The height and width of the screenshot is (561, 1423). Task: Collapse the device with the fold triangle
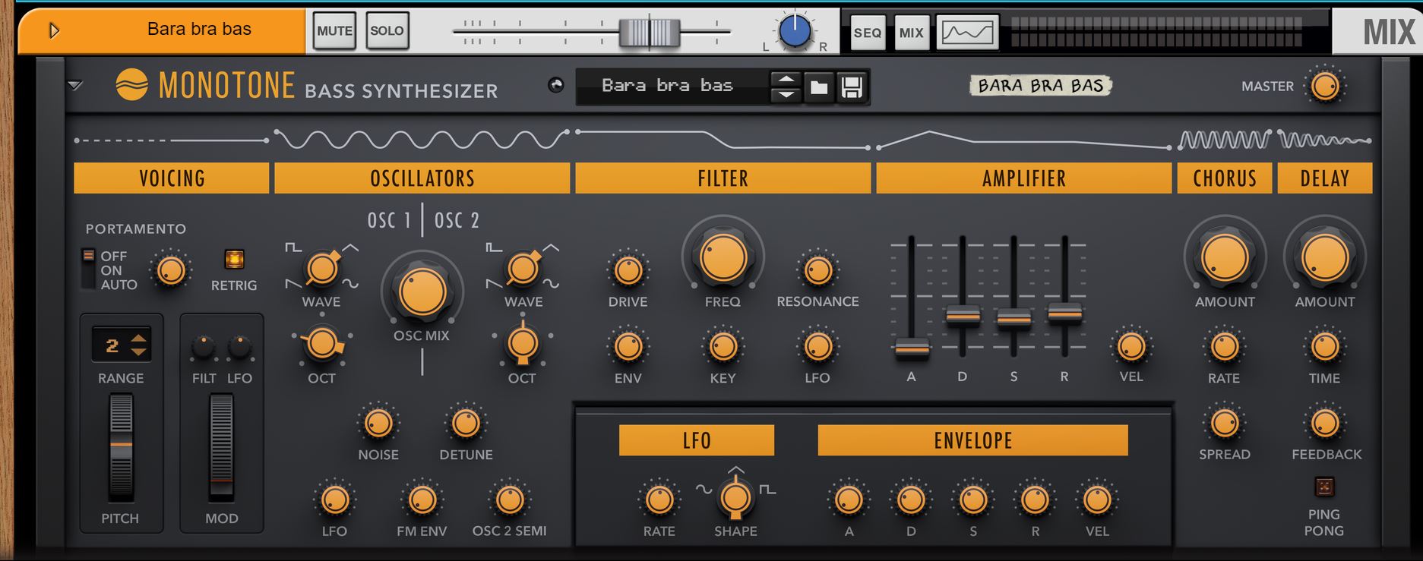coord(74,85)
